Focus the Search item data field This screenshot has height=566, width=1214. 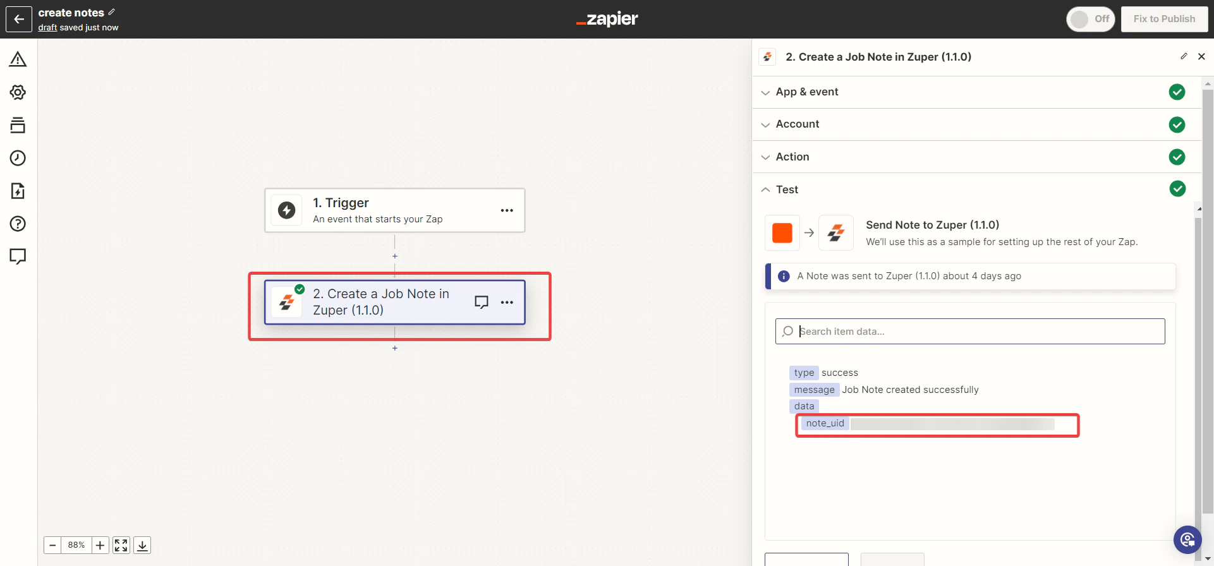(x=970, y=331)
